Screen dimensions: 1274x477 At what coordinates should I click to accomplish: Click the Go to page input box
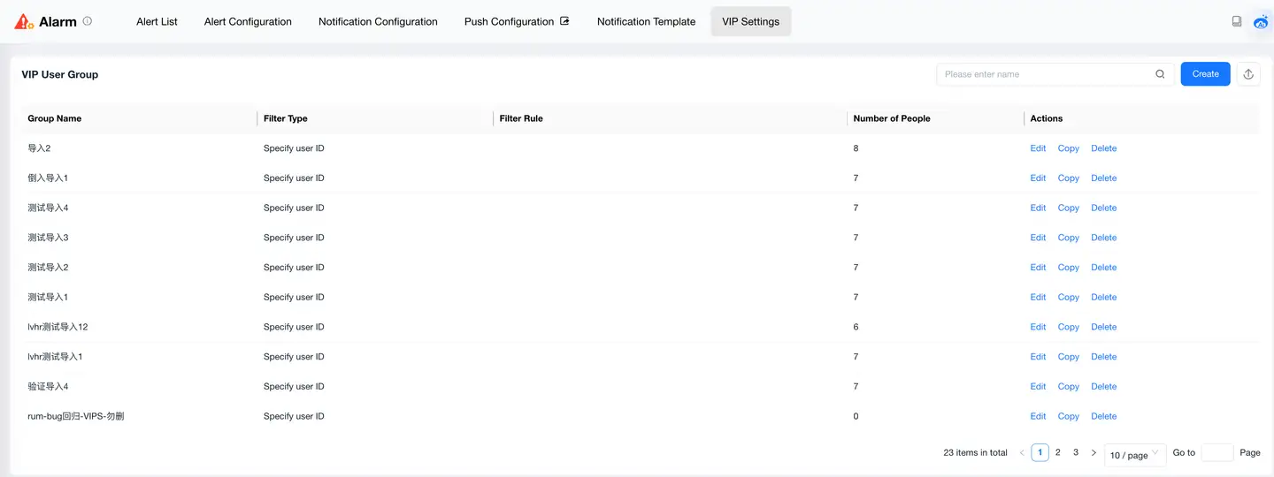[x=1217, y=453]
